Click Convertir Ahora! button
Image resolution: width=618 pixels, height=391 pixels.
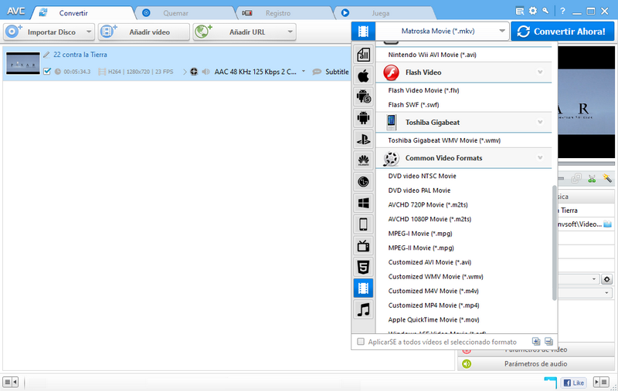pyautogui.click(x=562, y=32)
